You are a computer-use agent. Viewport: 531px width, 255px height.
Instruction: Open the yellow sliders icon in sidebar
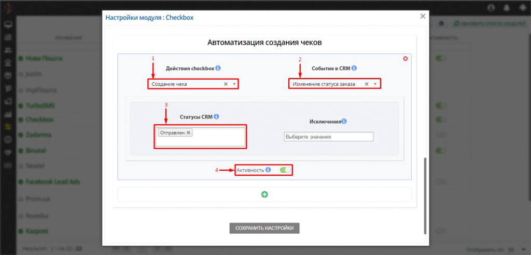click(x=8, y=127)
